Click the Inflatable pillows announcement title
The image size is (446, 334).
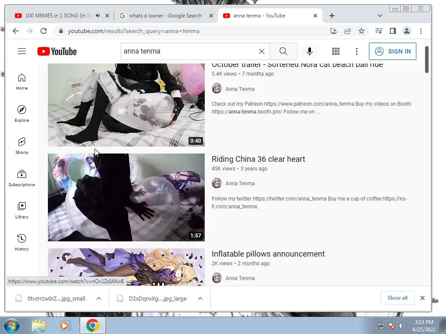pyautogui.click(x=268, y=254)
